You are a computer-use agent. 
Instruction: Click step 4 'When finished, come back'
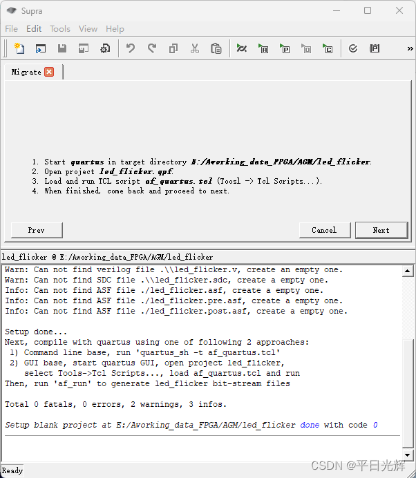pyautogui.click(x=131, y=191)
